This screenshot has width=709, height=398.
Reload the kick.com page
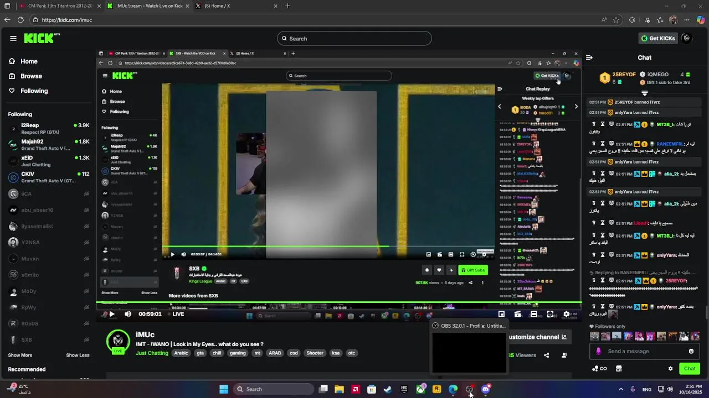(20, 20)
